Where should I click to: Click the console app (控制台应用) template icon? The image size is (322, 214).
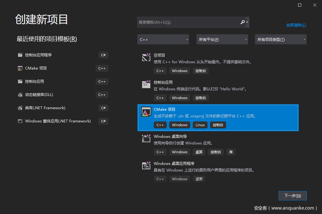[x=146, y=84]
